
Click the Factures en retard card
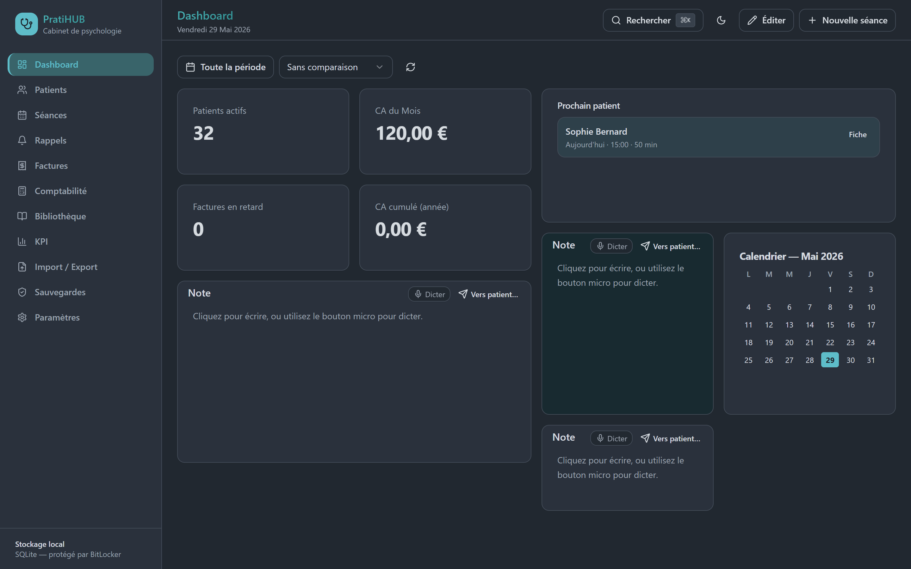[263, 227]
